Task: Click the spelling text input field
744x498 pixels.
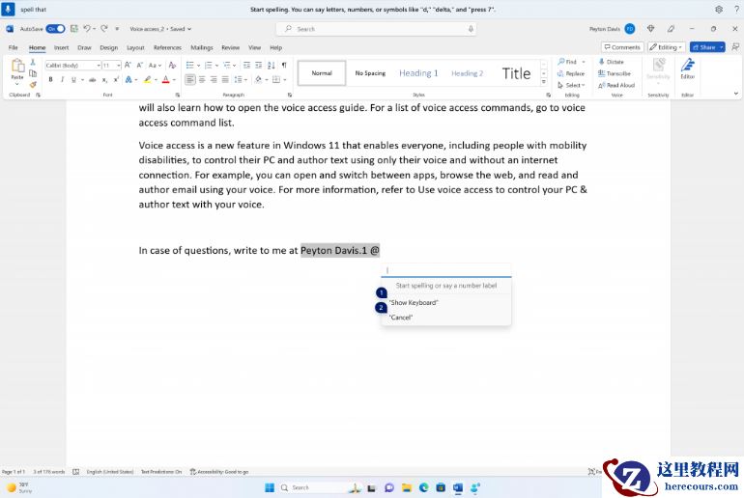Action: (x=446, y=270)
